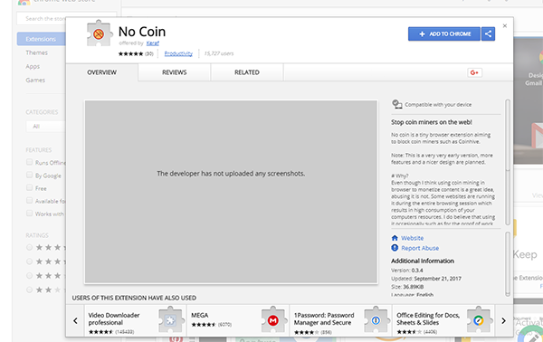Click the Compatible with your device icon
The image size is (543, 342).
tap(397, 104)
